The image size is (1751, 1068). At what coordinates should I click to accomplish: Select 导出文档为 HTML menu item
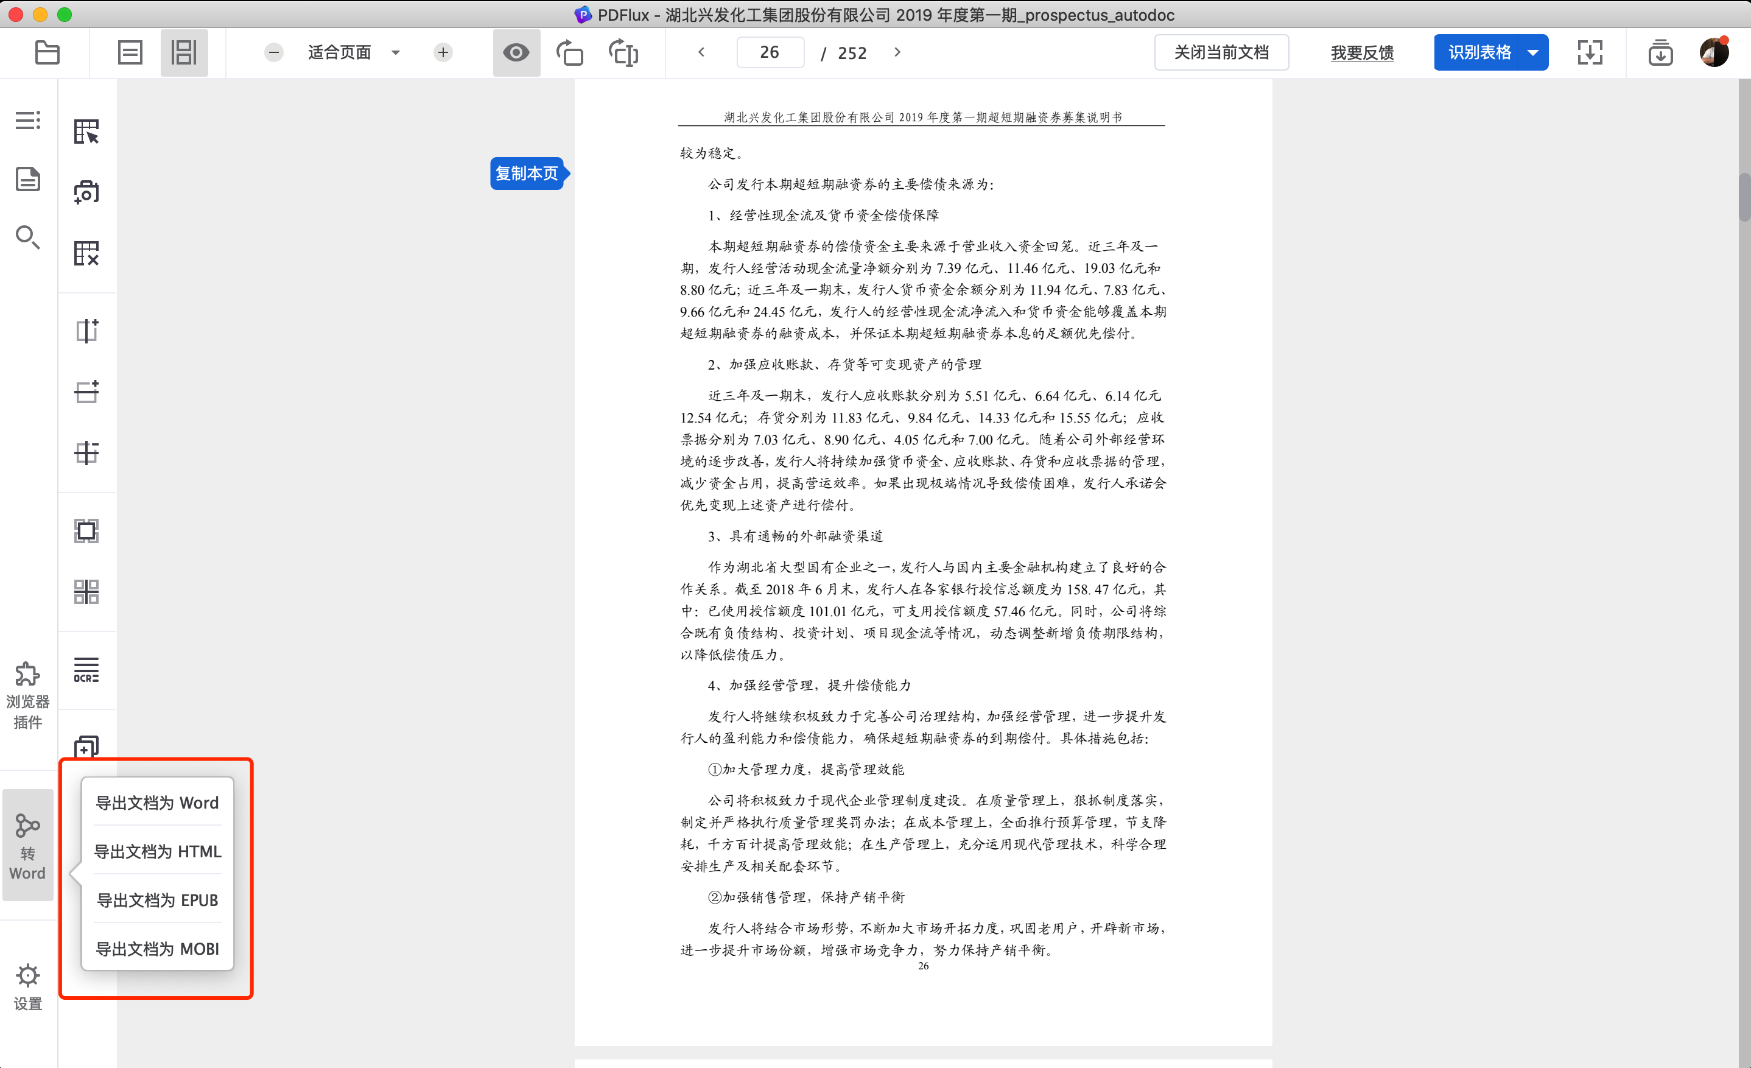pos(158,851)
